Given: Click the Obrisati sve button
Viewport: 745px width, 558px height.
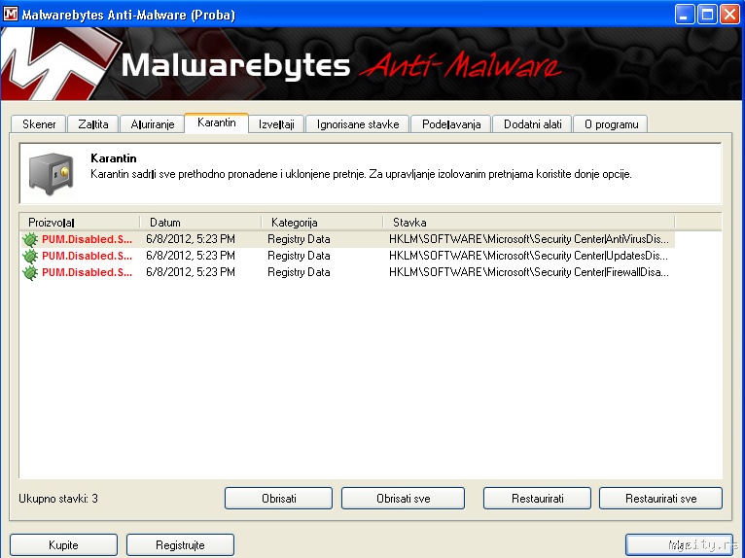Looking at the screenshot, I should pyautogui.click(x=403, y=498).
